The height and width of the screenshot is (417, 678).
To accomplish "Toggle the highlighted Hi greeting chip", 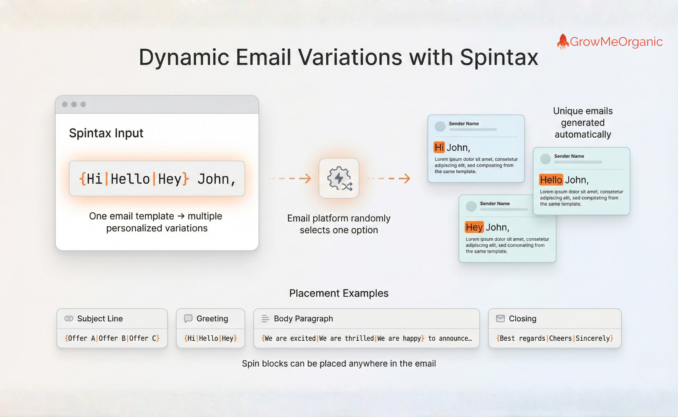I will click(x=439, y=147).
